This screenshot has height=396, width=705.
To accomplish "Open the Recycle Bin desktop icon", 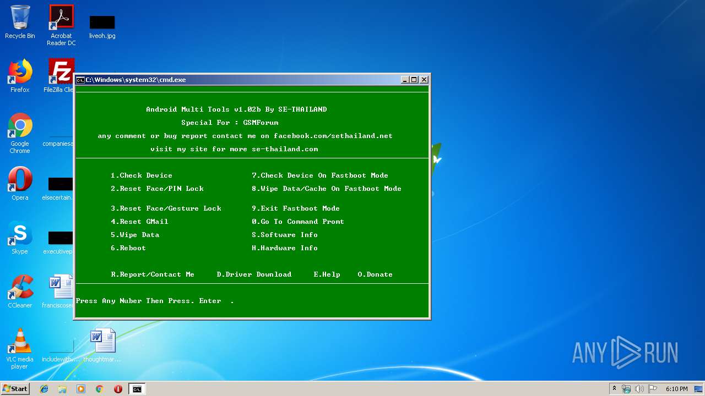I will (20, 22).
